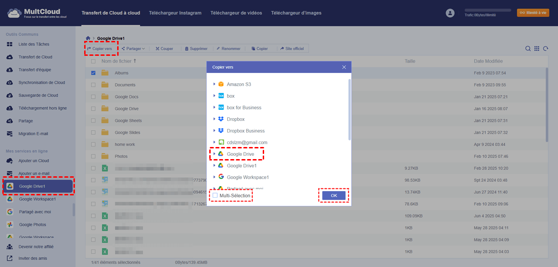This screenshot has height=267, width=558.
Task: Close the Copier vers dialog
Action: (x=344, y=67)
